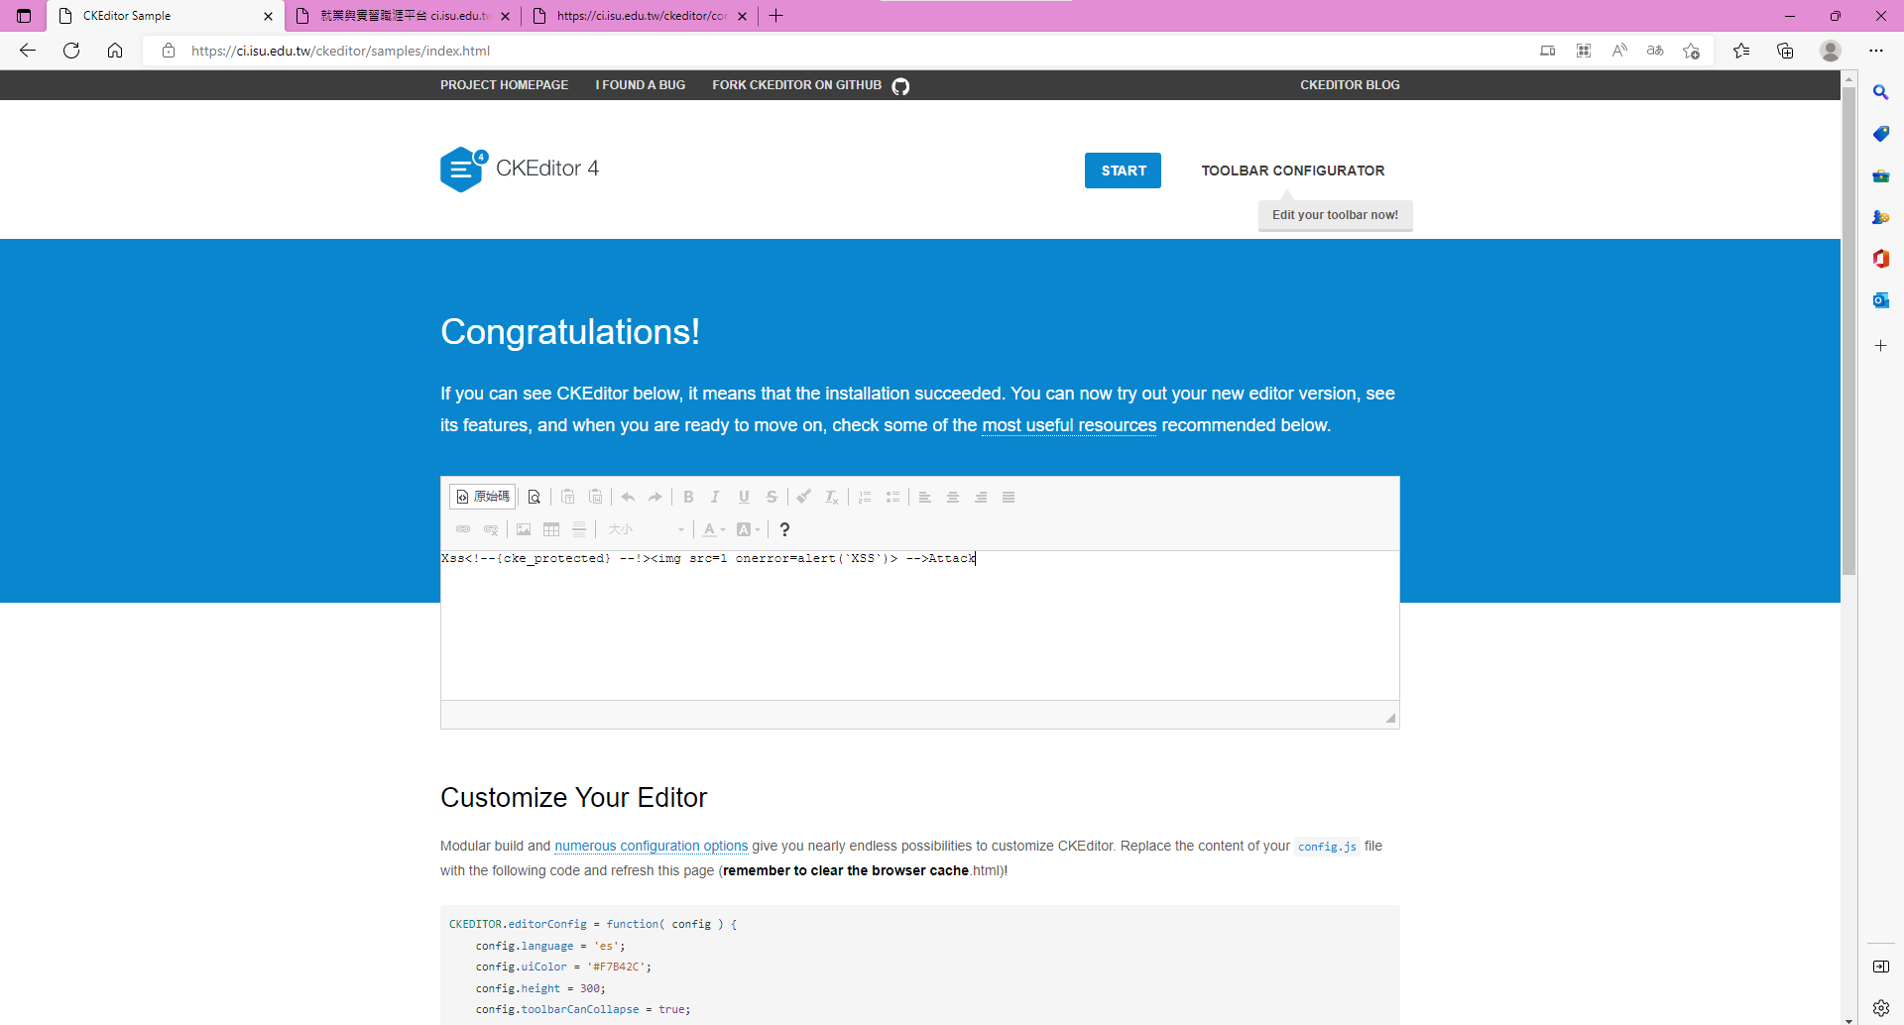Image resolution: width=1904 pixels, height=1025 pixels.
Task: Click the unlink icon
Action: tap(491, 529)
